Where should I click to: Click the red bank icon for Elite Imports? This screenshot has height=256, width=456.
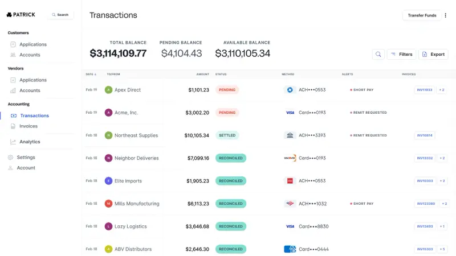click(x=290, y=180)
